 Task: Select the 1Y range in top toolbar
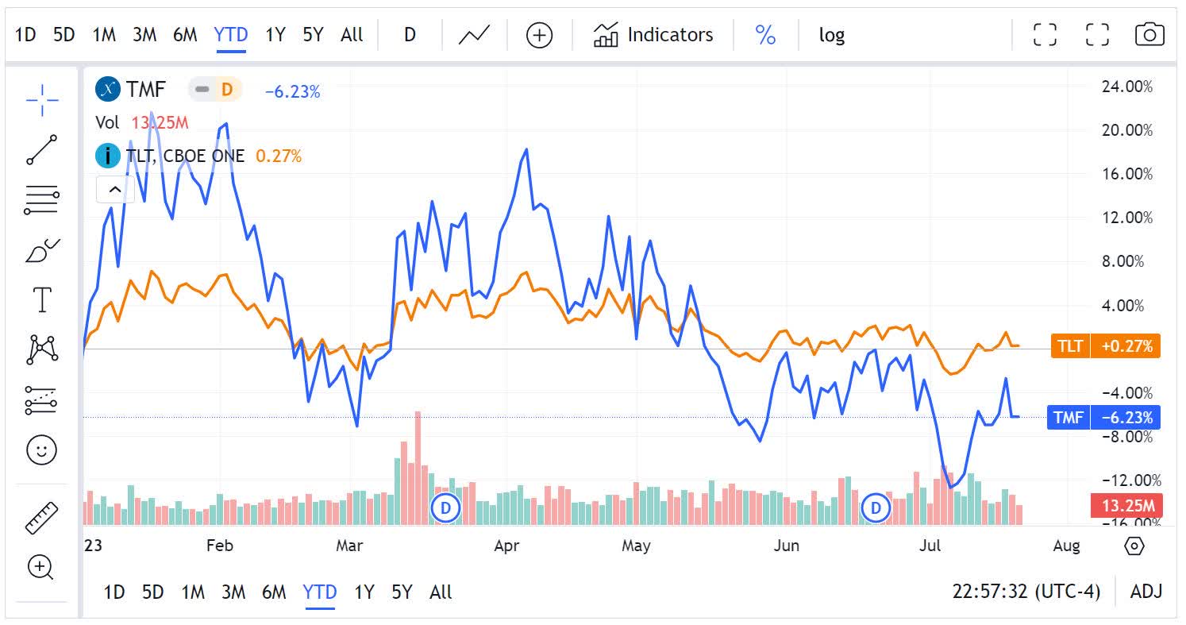pos(275,35)
